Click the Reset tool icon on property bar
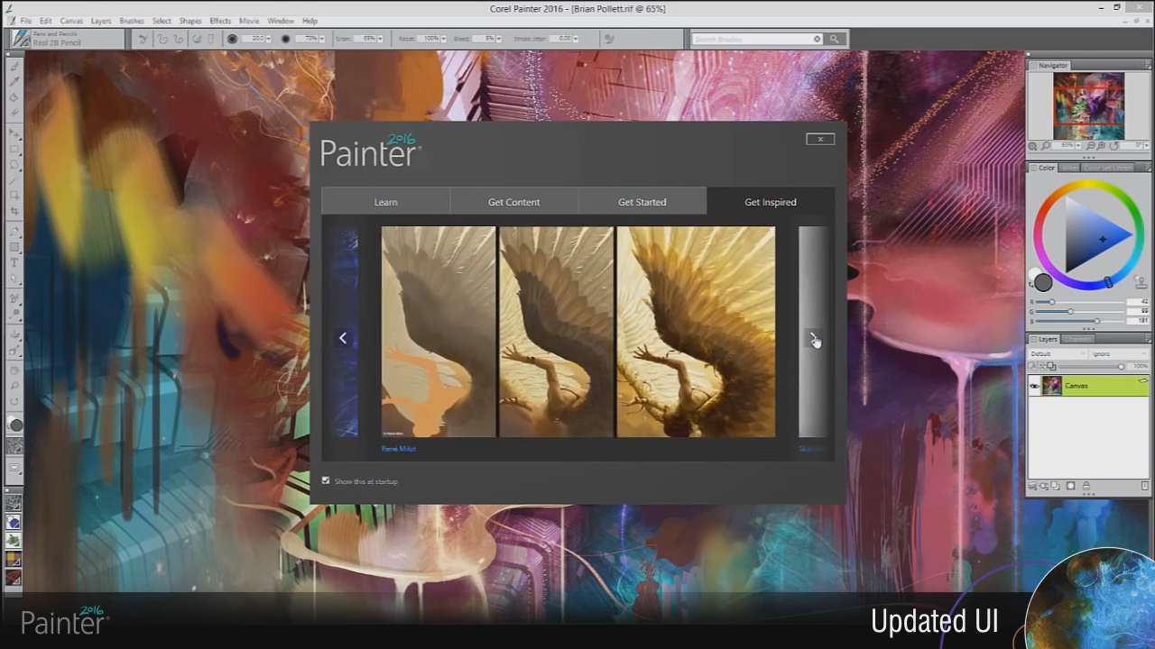Viewport: 1155px width, 649px height. click(142, 39)
